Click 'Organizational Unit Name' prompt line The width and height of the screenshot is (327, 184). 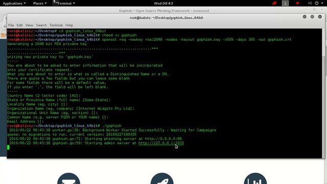52,113
